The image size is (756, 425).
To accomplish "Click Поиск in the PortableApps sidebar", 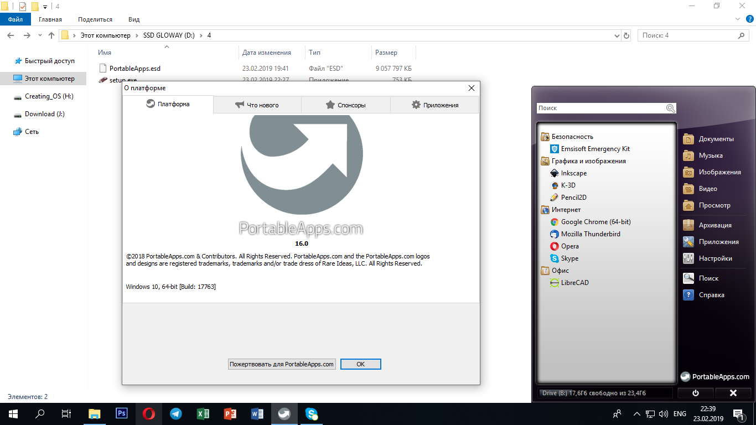I will click(701, 278).
